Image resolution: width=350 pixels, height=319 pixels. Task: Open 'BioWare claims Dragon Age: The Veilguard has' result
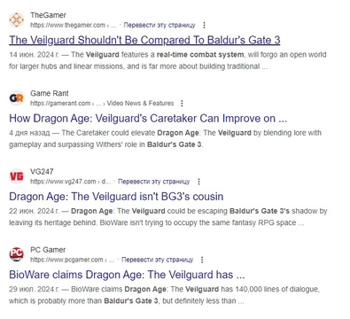point(127,275)
